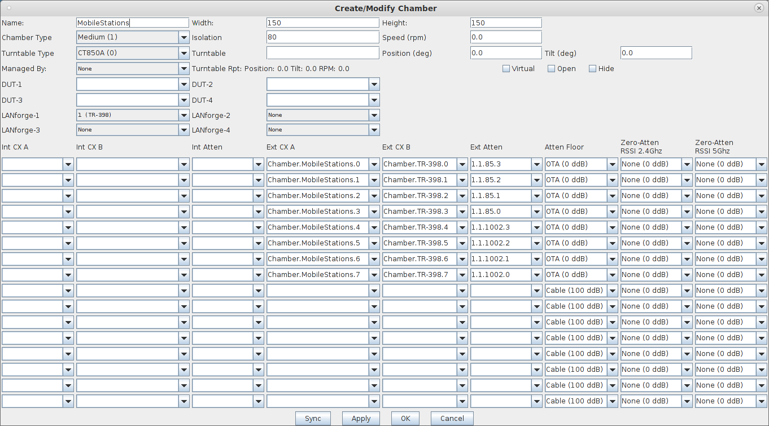Click the Sync button
The height and width of the screenshot is (426, 769).
313,419
